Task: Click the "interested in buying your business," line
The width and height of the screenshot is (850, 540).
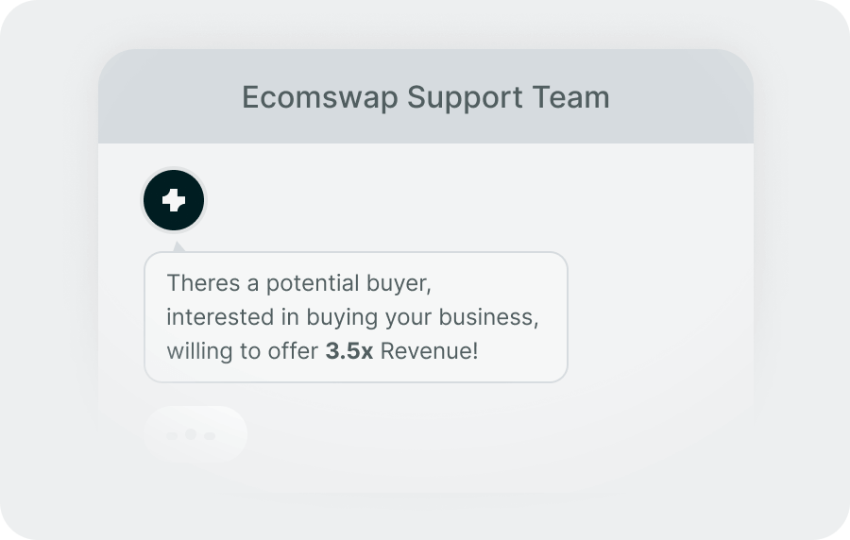Action: (352, 317)
